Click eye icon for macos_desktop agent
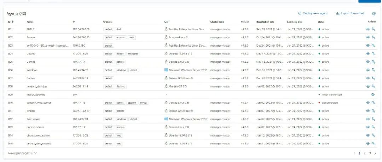This screenshot has width=382, height=162. [x=373, y=95]
